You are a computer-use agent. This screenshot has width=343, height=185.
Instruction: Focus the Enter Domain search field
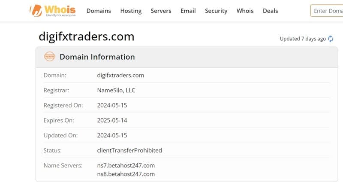327,11
